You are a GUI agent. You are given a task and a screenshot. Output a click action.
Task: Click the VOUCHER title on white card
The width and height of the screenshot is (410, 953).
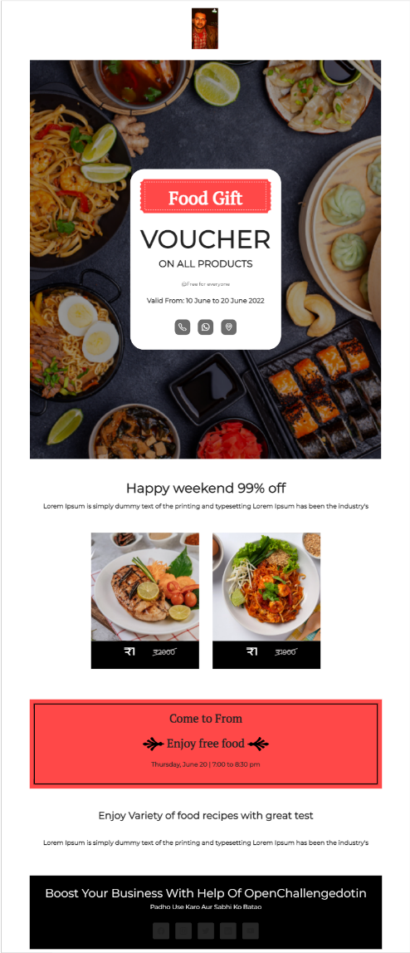[205, 239]
